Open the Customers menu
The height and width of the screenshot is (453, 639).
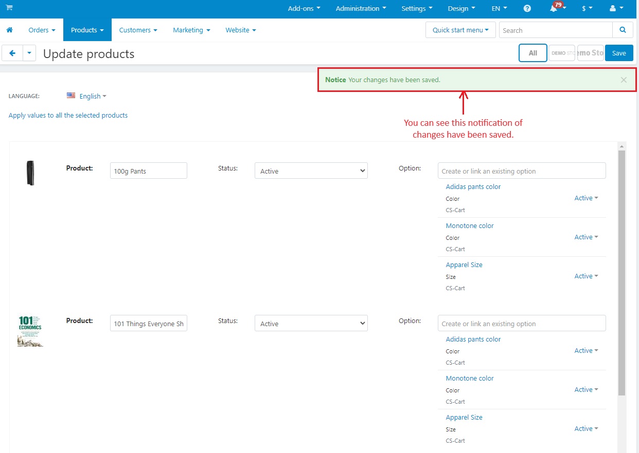[x=138, y=30]
